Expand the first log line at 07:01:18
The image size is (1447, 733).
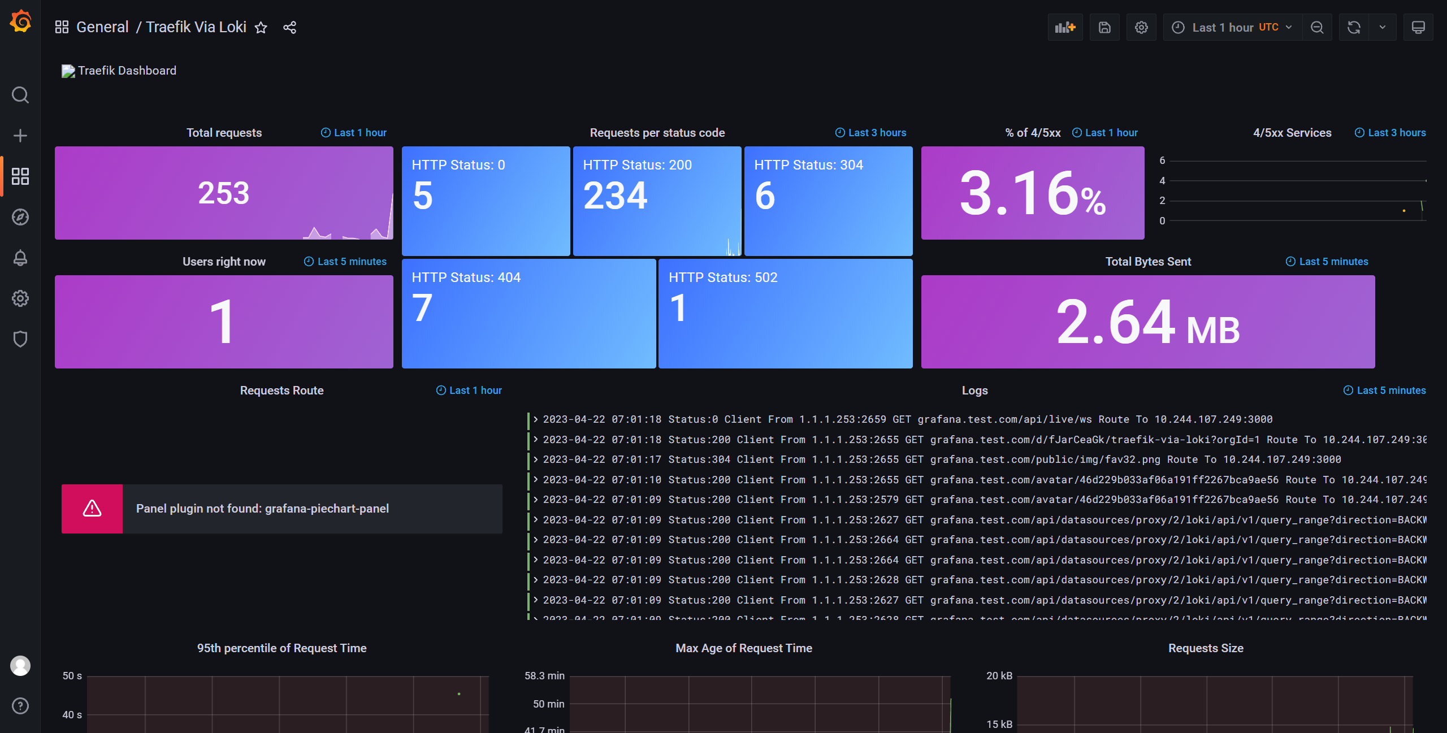536,419
